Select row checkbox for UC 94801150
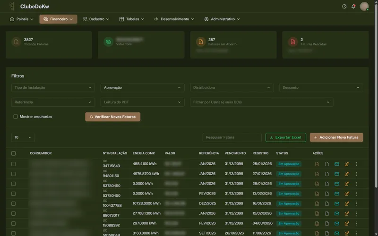Screen dimensions: 378x236 (14, 174)
